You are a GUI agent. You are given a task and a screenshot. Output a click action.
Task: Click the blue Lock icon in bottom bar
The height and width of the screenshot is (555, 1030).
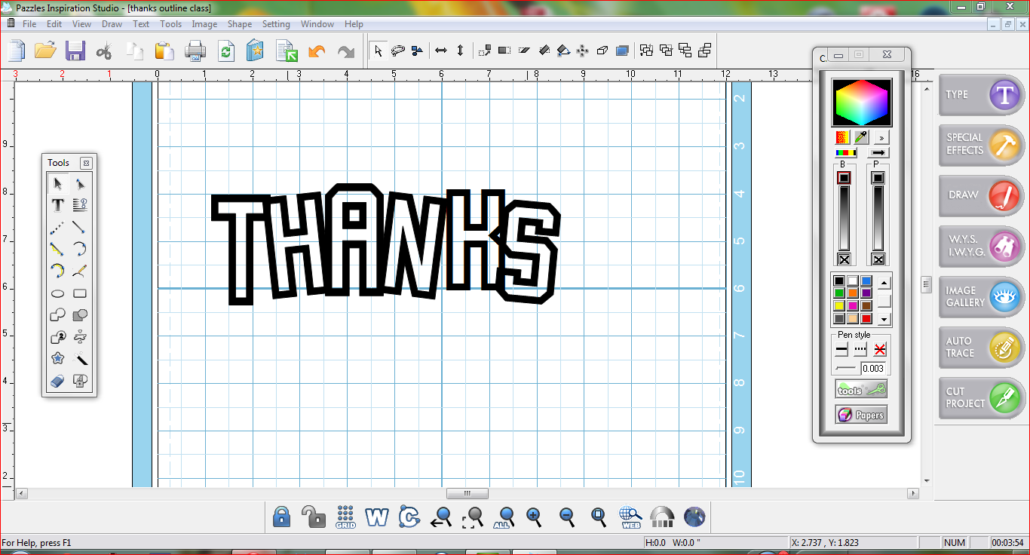click(x=281, y=516)
